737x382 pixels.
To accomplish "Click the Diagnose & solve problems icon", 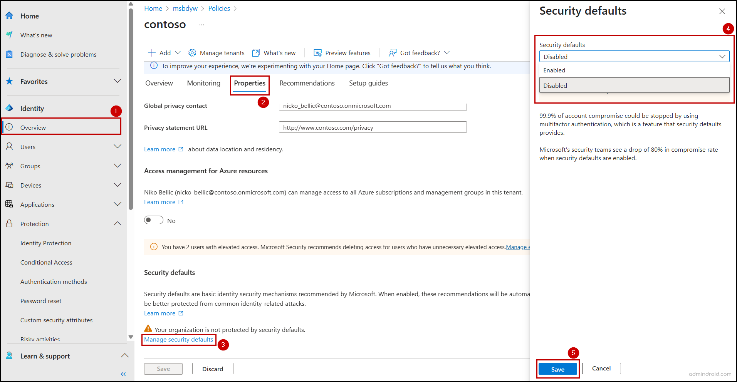I will 9,54.
